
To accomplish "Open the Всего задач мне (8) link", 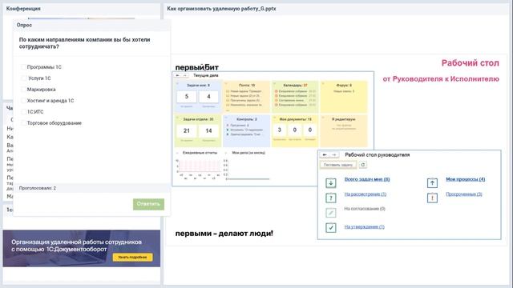I will coord(367,179).
